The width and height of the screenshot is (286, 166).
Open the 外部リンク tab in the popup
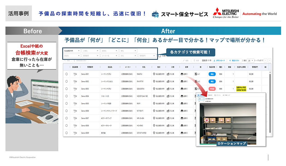(x=226, y=95)
